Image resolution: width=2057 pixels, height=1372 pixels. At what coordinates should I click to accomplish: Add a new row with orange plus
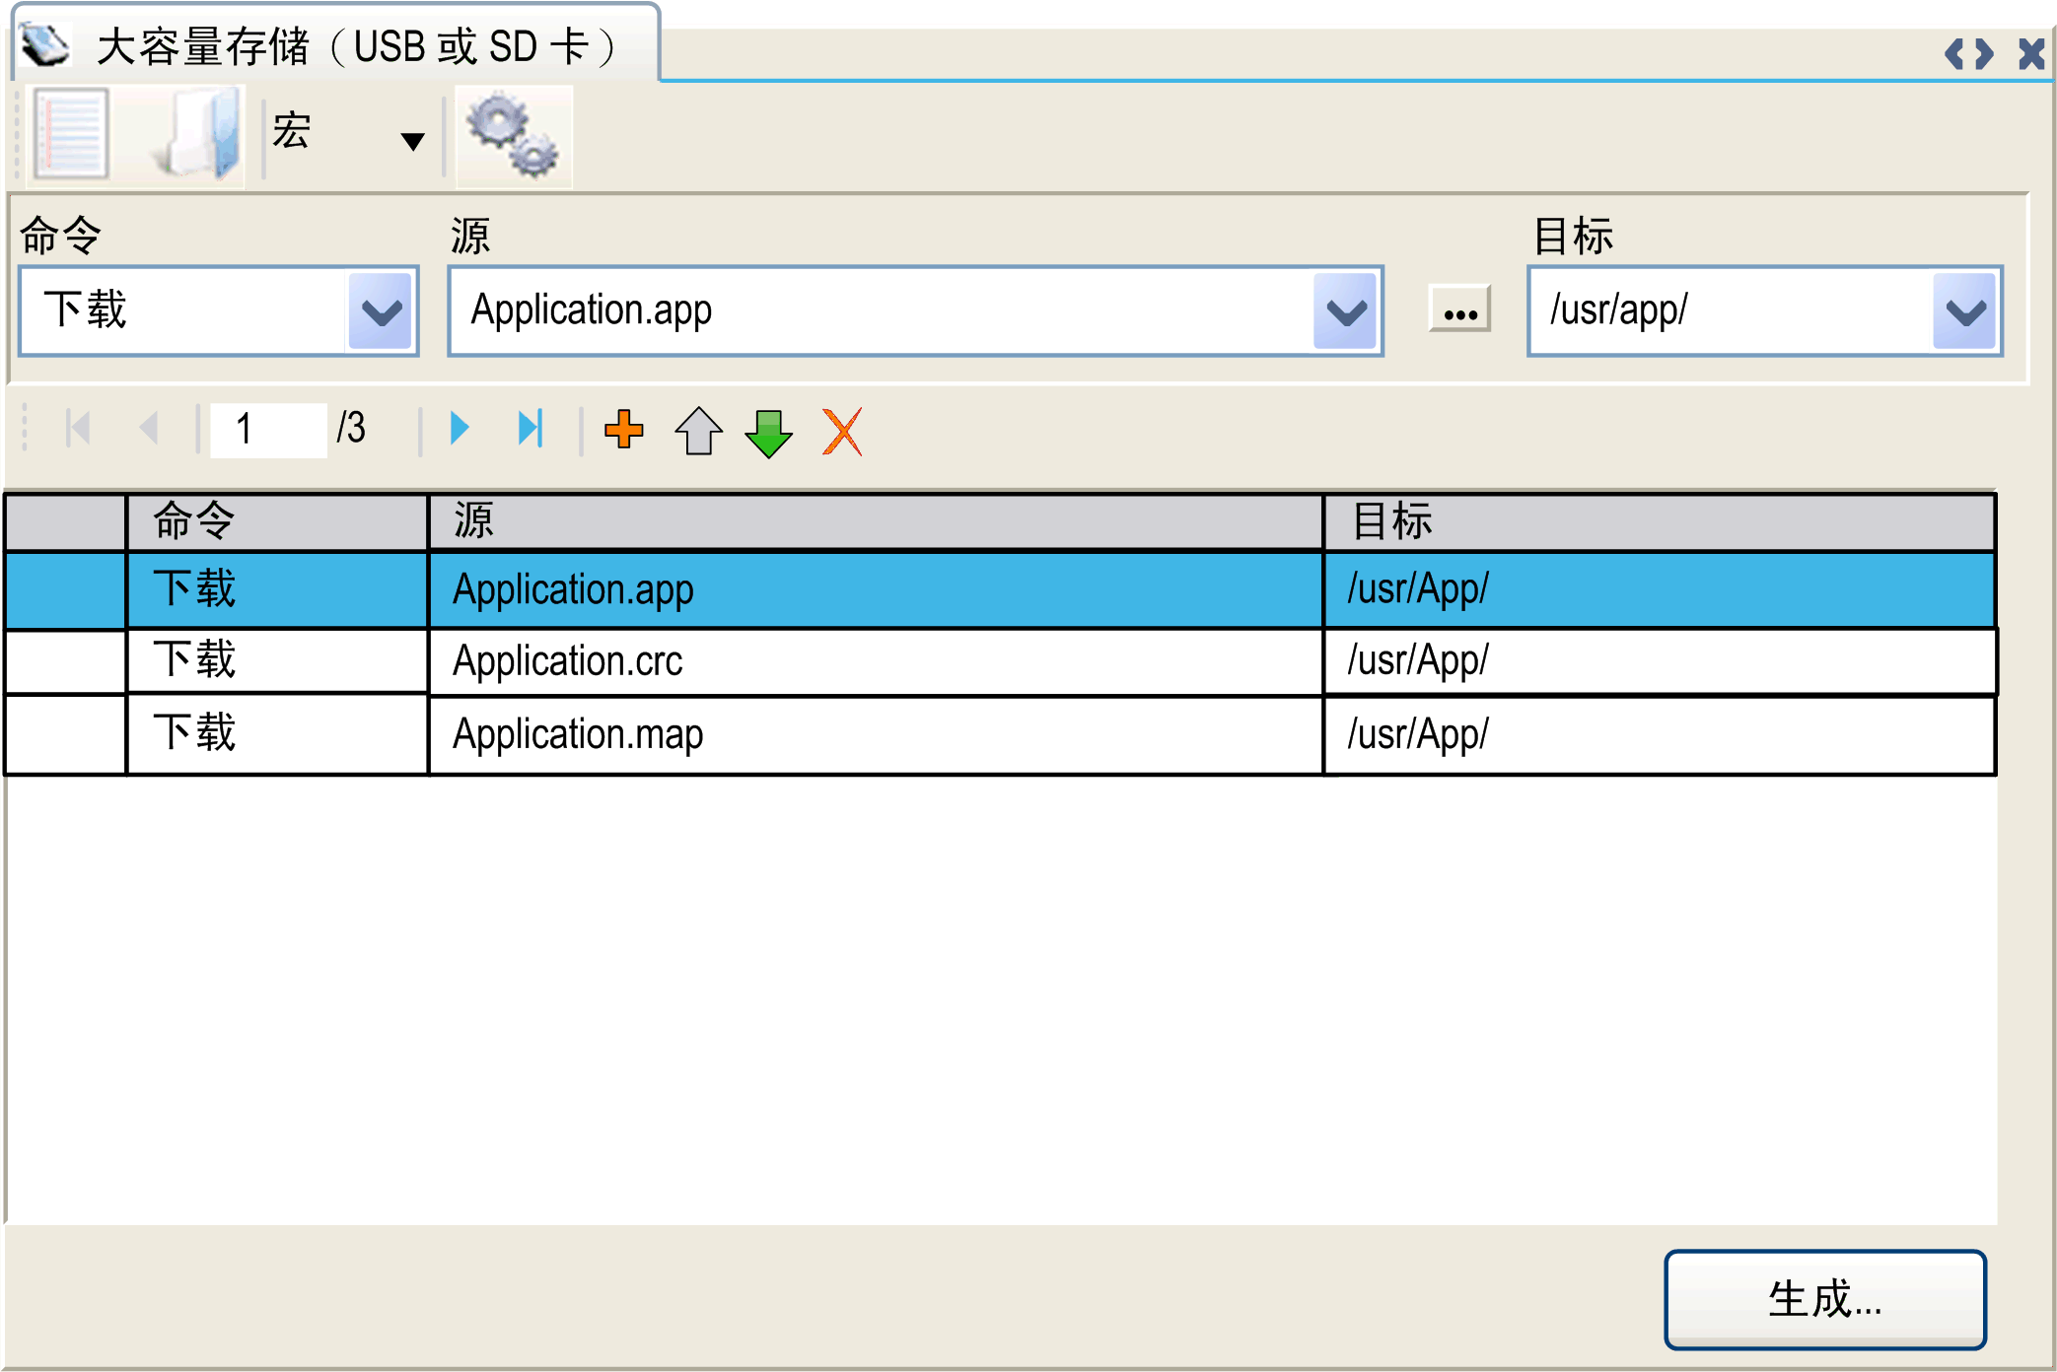click(x=623, y=430)
